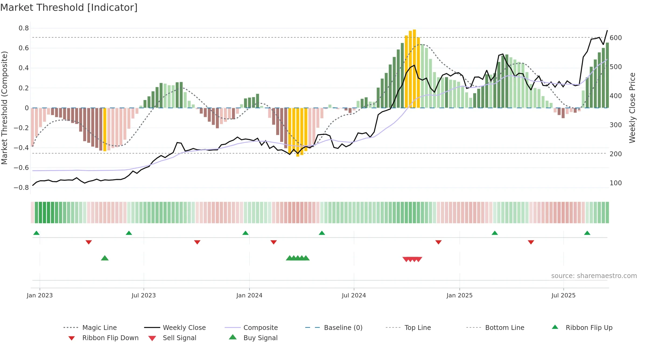Click the Market Threshold [Indicator] title
Viewport: 646px width, 363px height.
coord(69,8)
